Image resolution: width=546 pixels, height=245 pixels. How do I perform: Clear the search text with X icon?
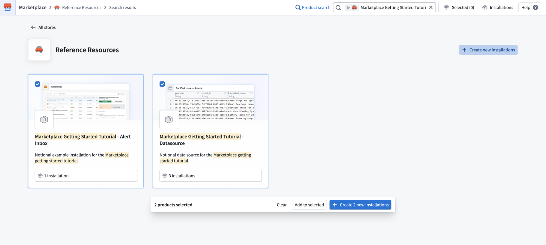pyautogui.click(x=431, y=7)
